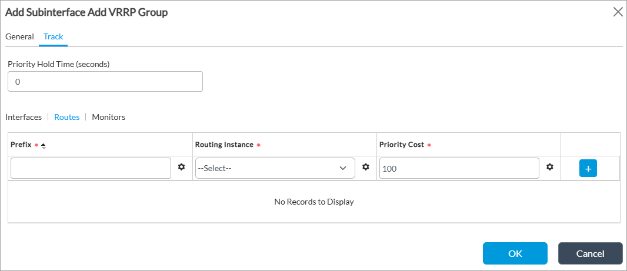The width and height of the screenshot is (627, 271).
Task: Click into the Prefix text field
Action: (91, 168)
